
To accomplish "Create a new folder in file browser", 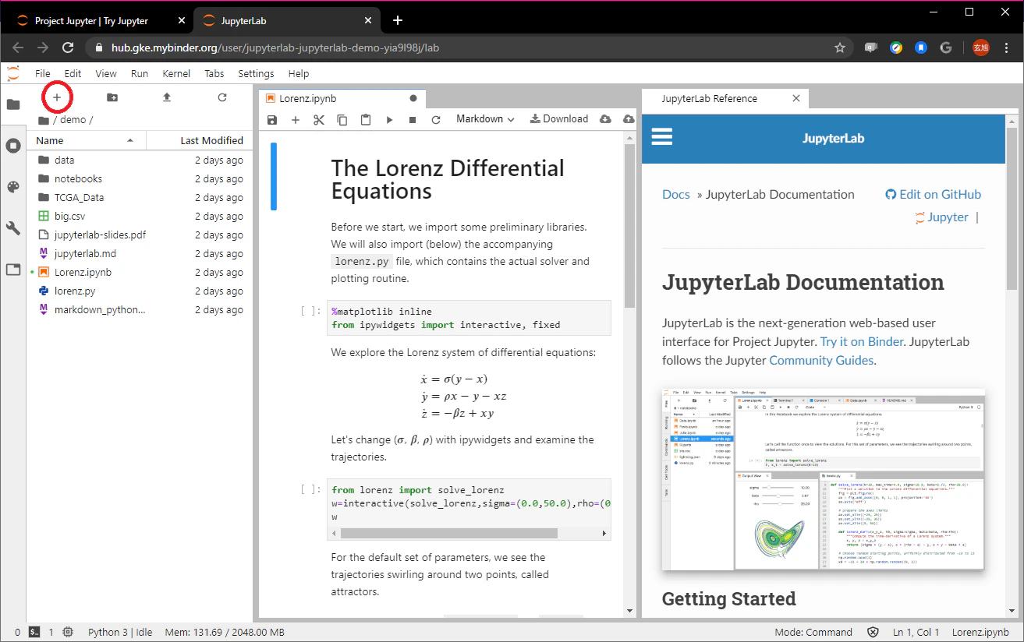I will pyautogui.click(x=112, y=97).
